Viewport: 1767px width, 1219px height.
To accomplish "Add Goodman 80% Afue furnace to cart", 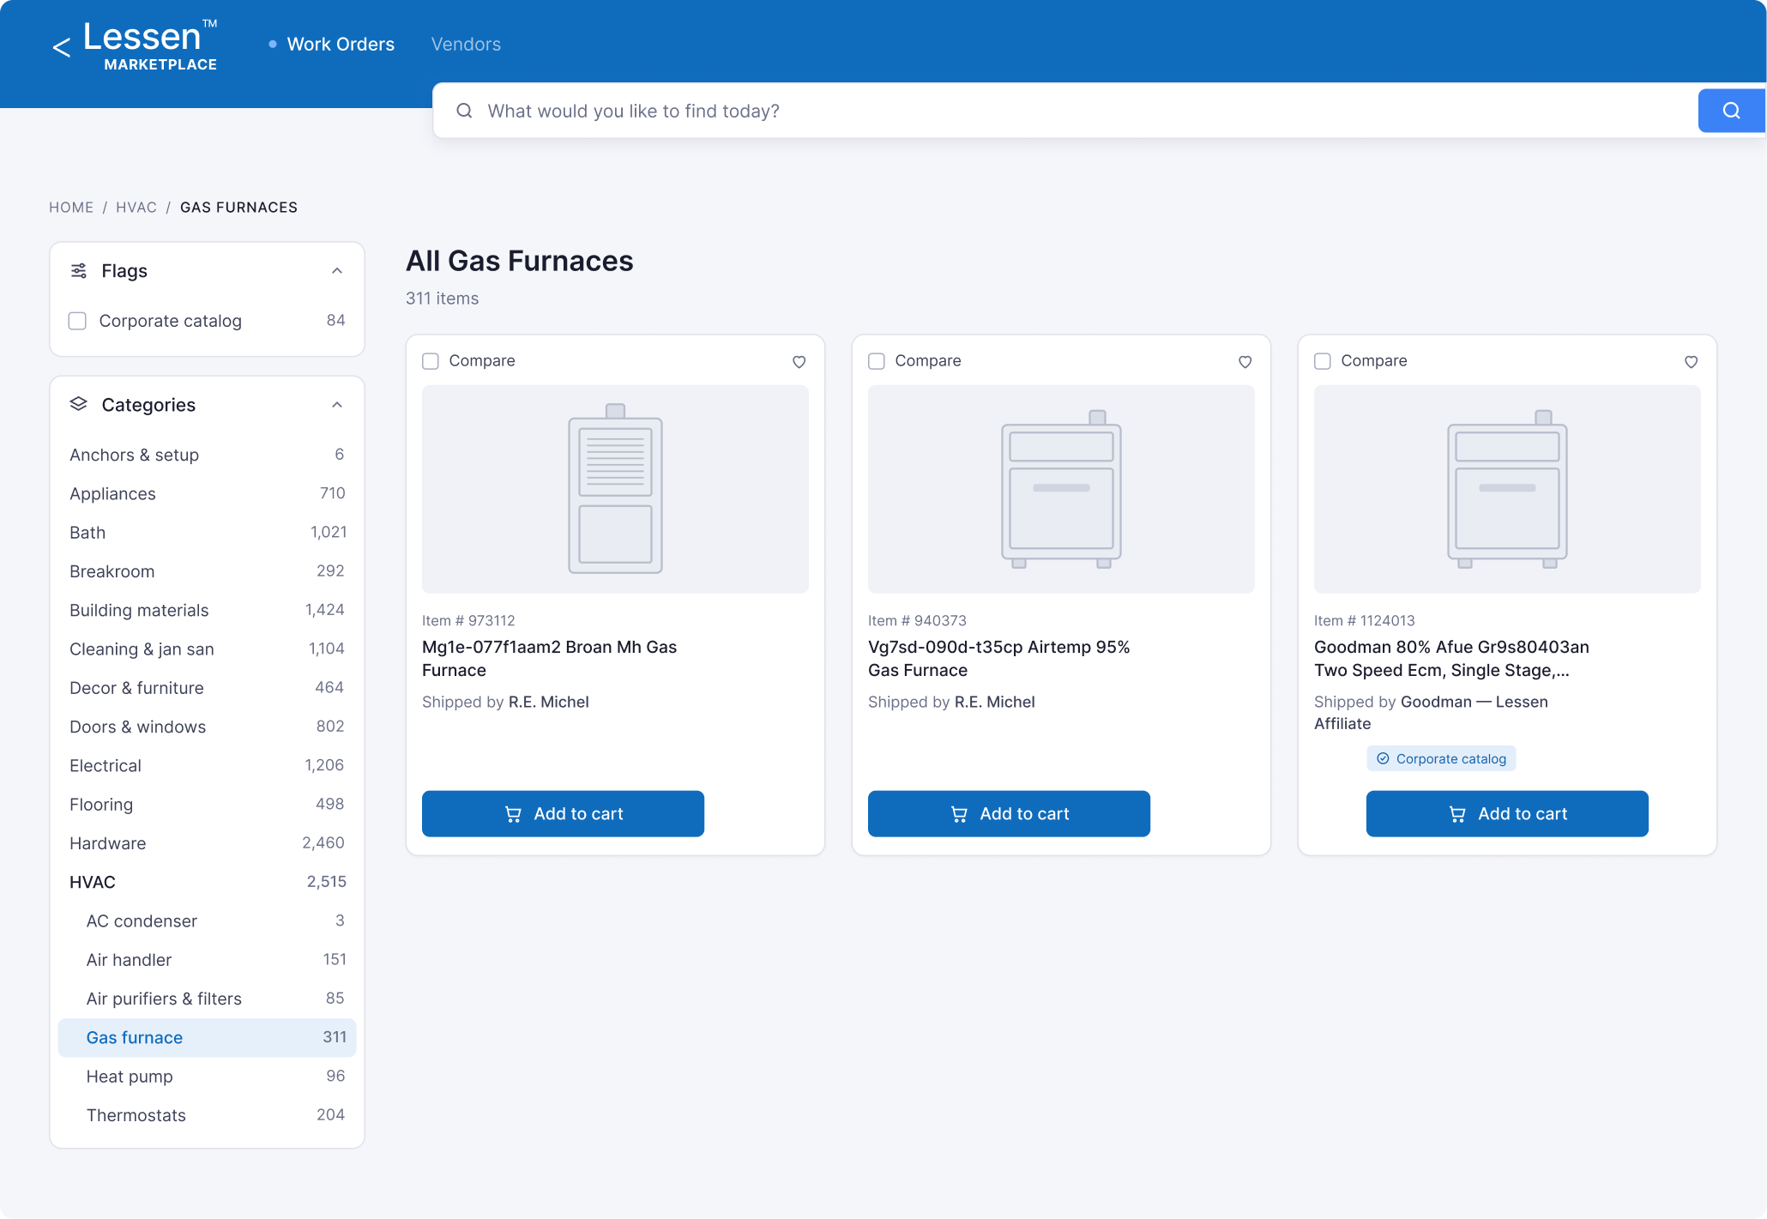I will (1507, 813).
